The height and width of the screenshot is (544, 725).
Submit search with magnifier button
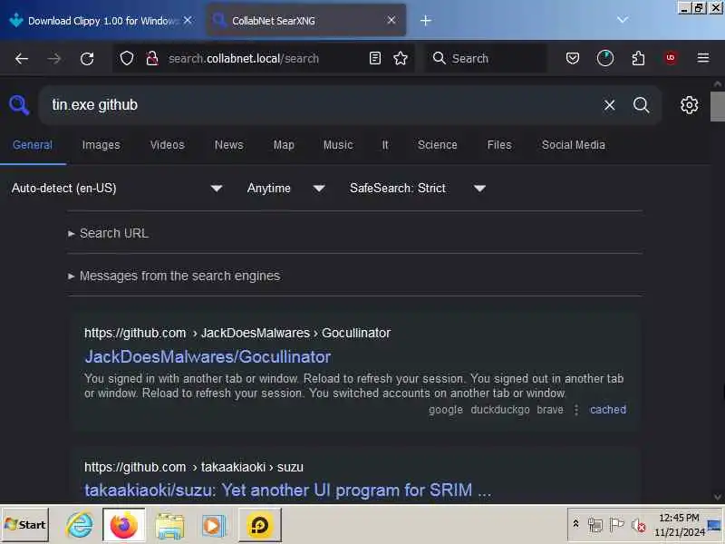click(642, 105)
